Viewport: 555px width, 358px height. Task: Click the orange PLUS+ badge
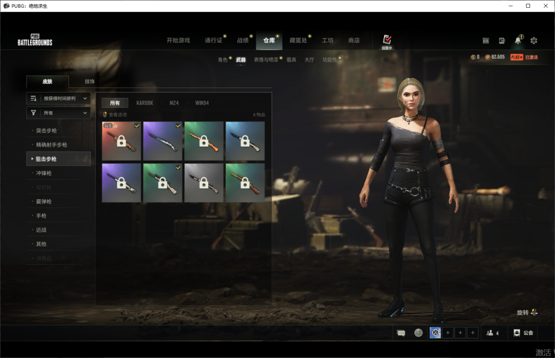click(x=517, y=57)
